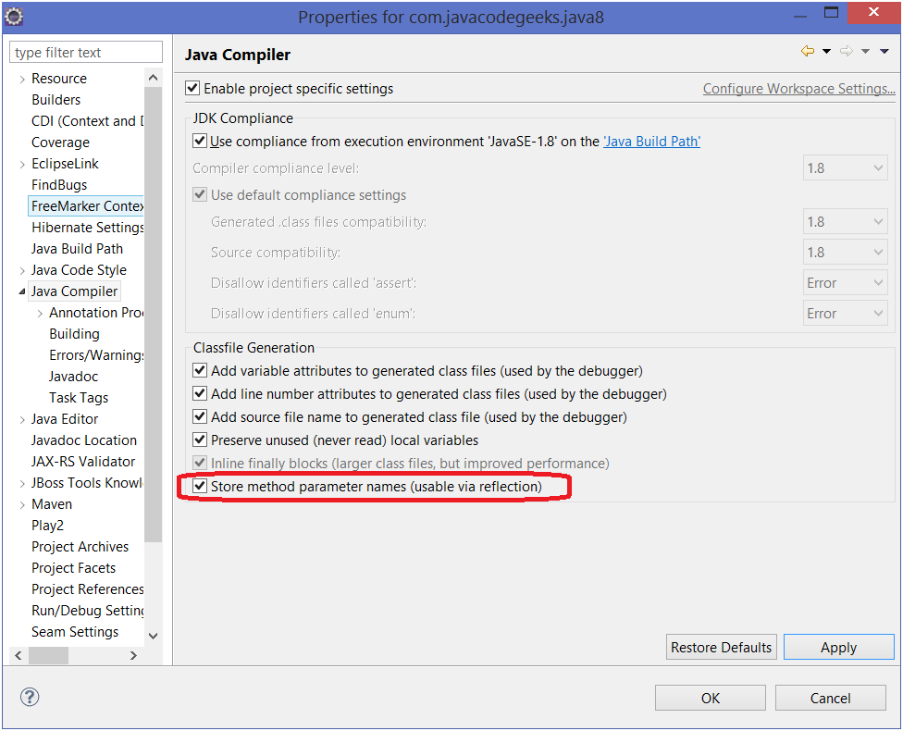Image resolution: width=903 pixels, height=731 pixels.
Task: Expand the EclipseLink tree node
Action: point(22,164)
